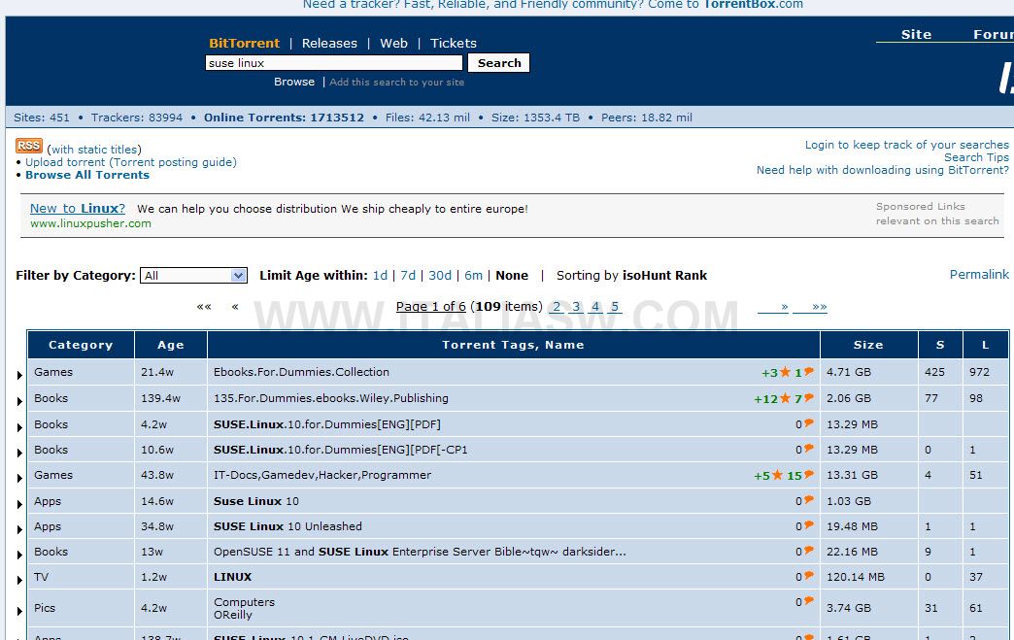
Task: Sort by the Size column header
Action: (x=868, y=345)
